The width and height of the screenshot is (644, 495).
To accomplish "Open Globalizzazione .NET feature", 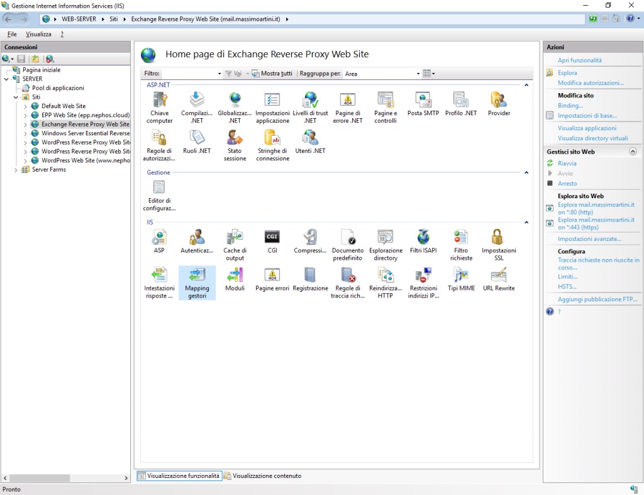I will pyautogui.click(x=235, y=108).
